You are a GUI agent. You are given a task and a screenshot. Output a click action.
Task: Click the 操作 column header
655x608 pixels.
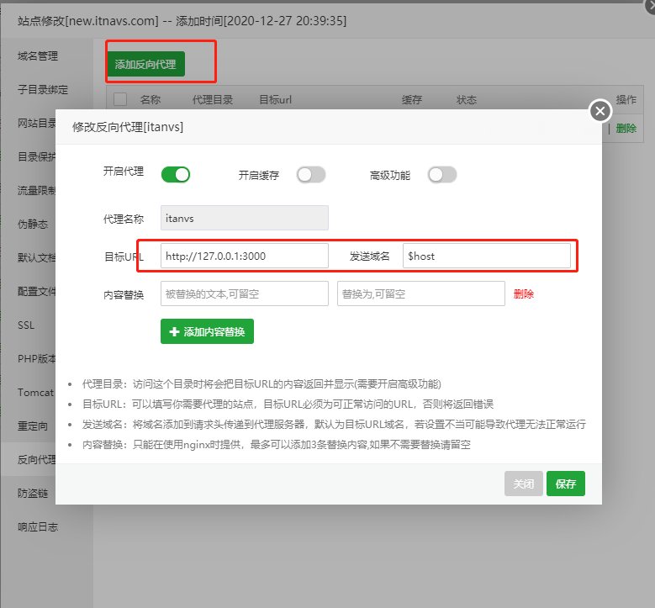pos(626,99)
